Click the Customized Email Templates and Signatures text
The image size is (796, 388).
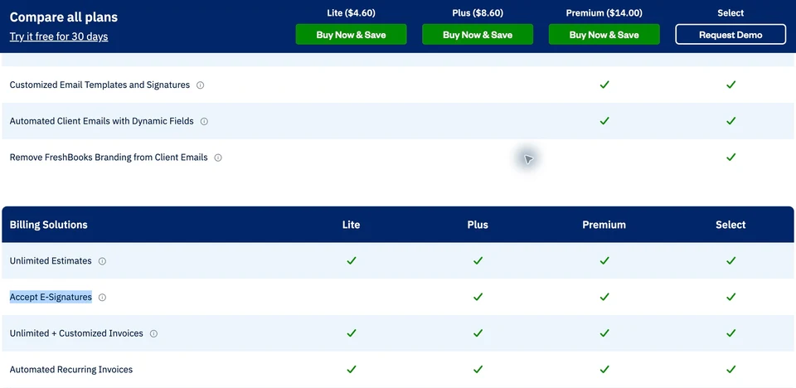click(99, 85)
